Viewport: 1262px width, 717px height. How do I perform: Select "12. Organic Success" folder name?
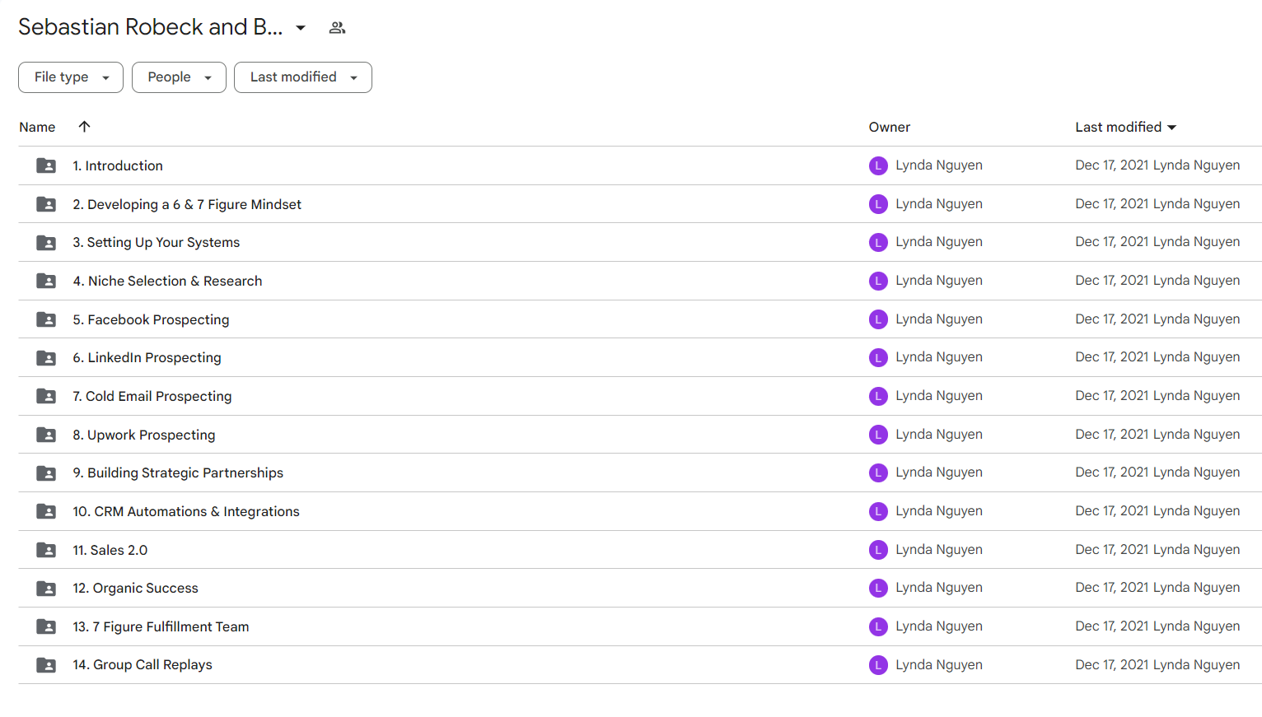135,589
